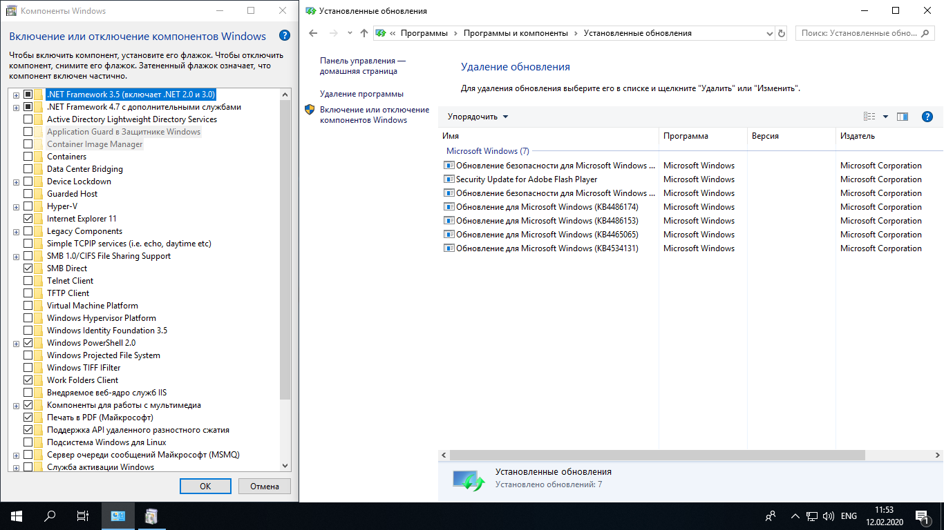Click the change view icon in toolbar

click(x=869, y=117)
